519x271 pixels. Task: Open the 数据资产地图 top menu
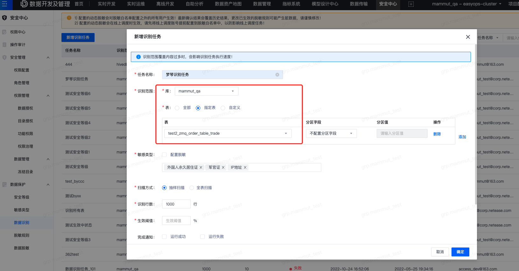228,4
